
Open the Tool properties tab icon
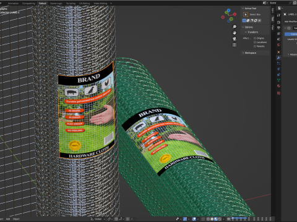coord(278,15)
